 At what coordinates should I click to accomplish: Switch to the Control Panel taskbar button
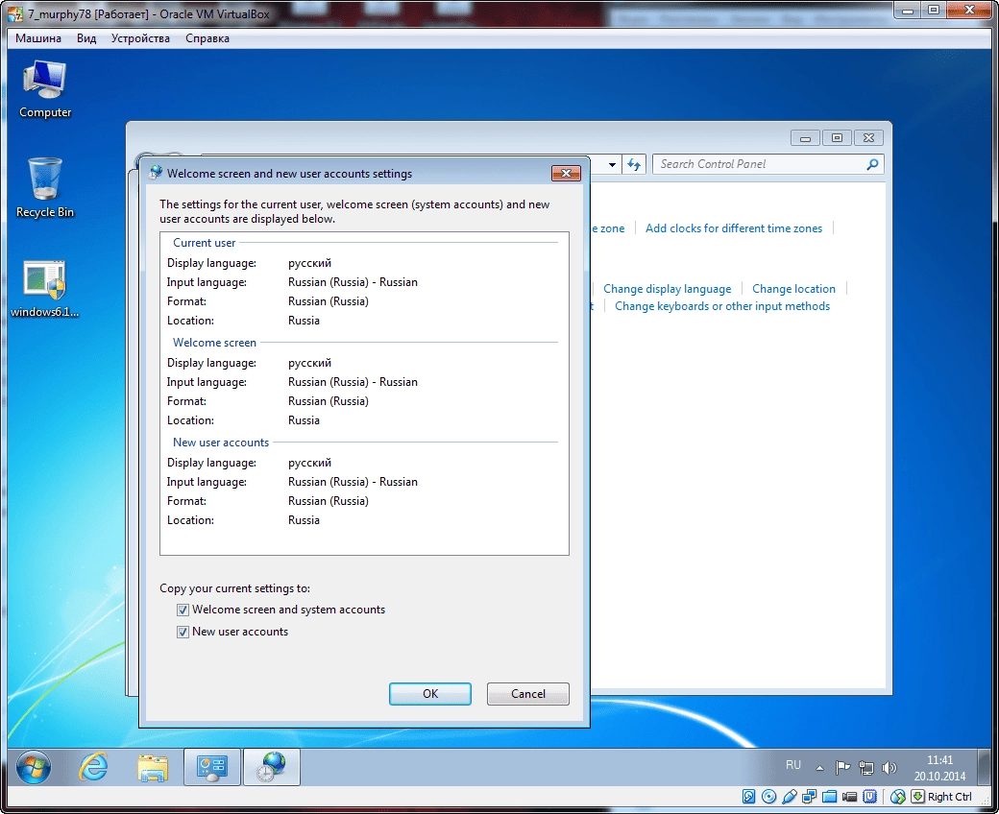click(212, 767)
